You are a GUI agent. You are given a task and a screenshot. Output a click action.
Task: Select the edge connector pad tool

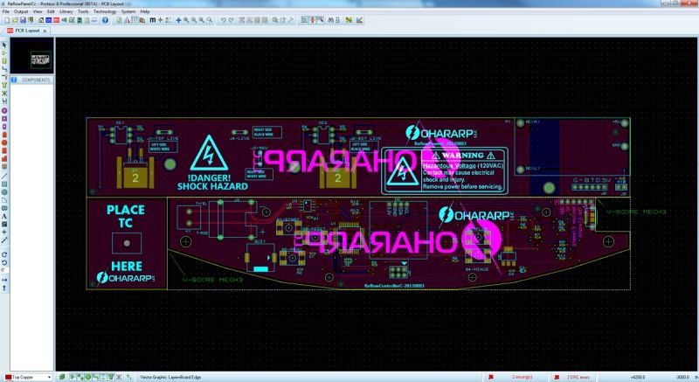pos(4,135)
